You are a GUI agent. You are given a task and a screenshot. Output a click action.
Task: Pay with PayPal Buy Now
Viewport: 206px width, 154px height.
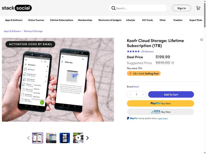[x=160, y=103]
